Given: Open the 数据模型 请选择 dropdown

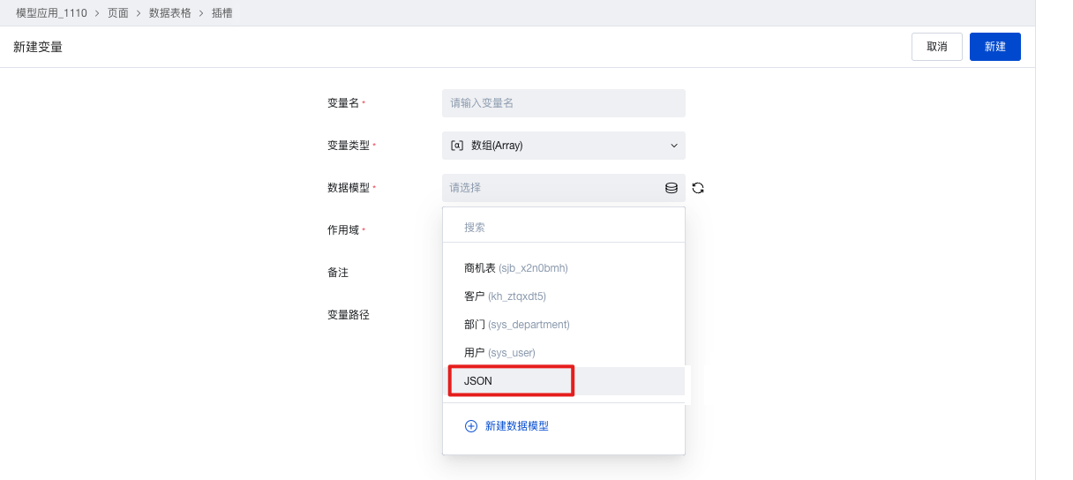Looking at the screenshot, I should click(563, 188).
